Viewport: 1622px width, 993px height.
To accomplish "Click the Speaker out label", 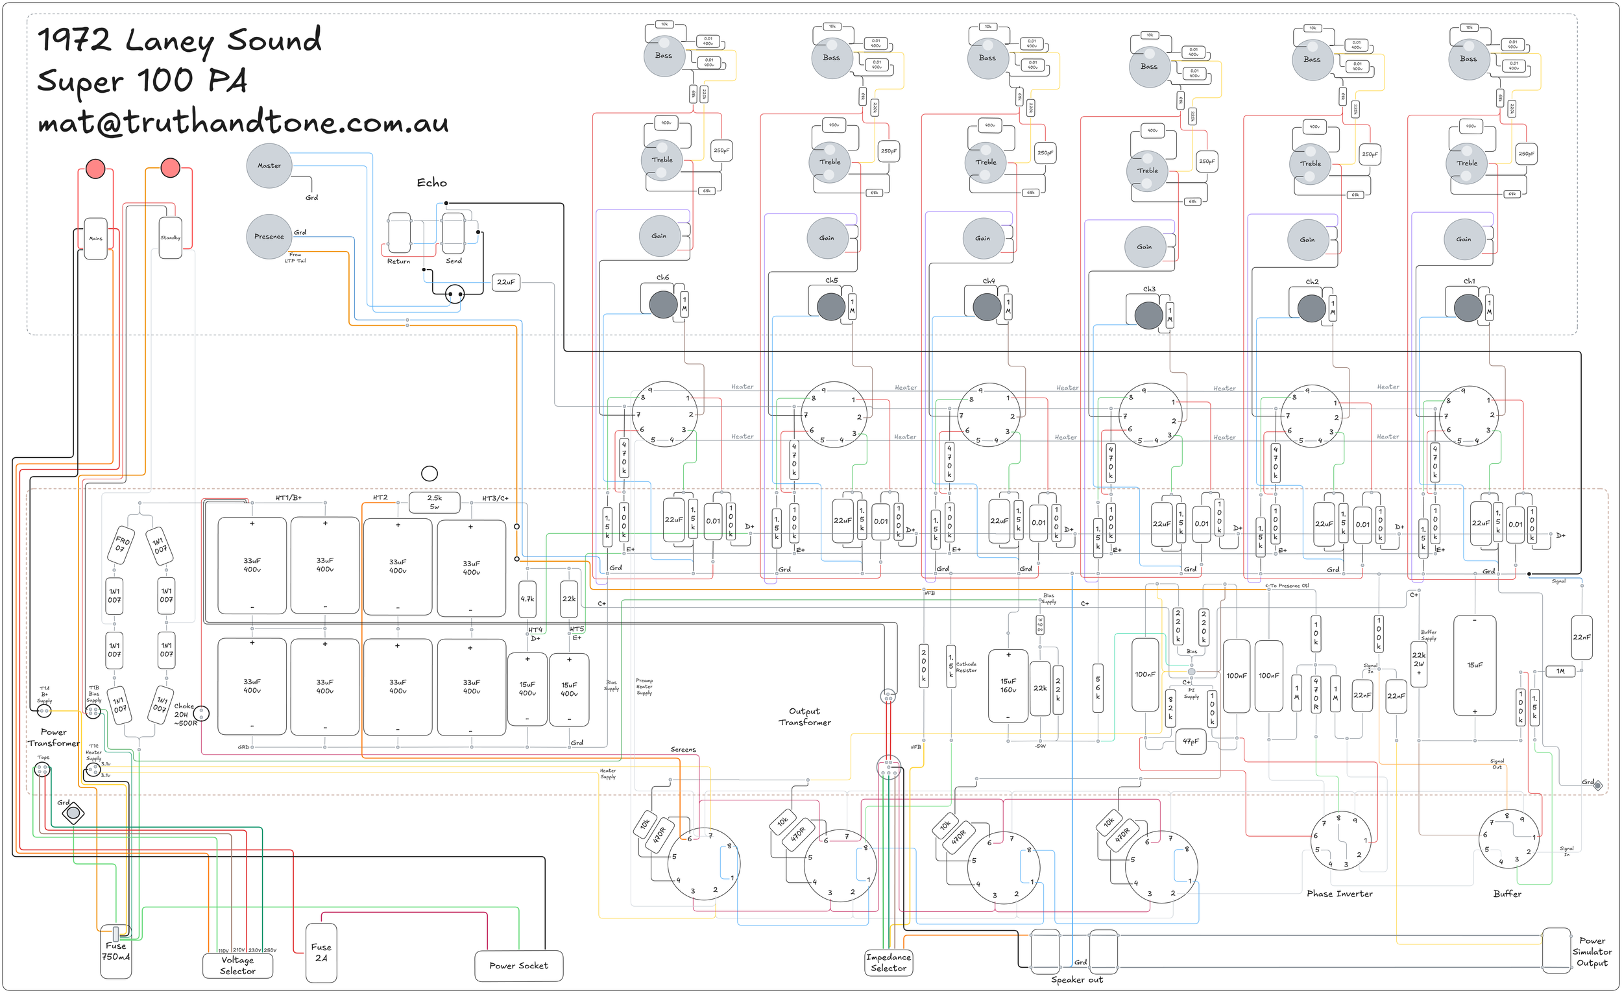I will [1077, 980].
